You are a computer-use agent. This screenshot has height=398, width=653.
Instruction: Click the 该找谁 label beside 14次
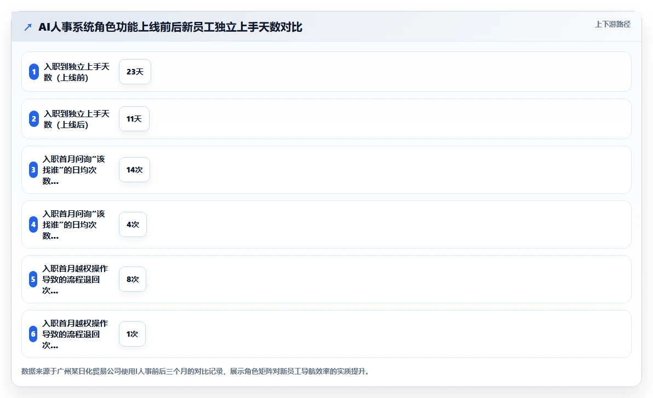click(x=74, y=170)
